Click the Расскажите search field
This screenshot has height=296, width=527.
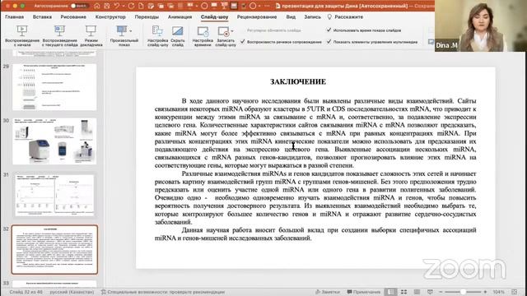(349, 16)
